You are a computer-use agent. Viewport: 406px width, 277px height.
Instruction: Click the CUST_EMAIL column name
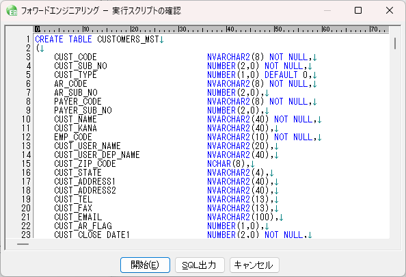coord(78,217)
